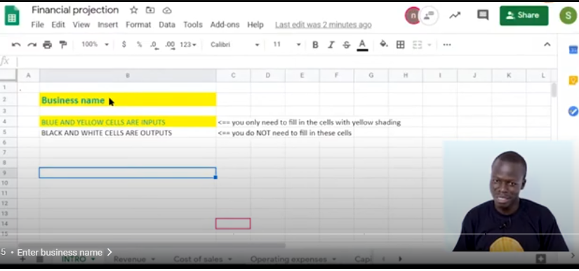Click the undo arrow icon
The image size is (579, 271).
click(16, 45)
